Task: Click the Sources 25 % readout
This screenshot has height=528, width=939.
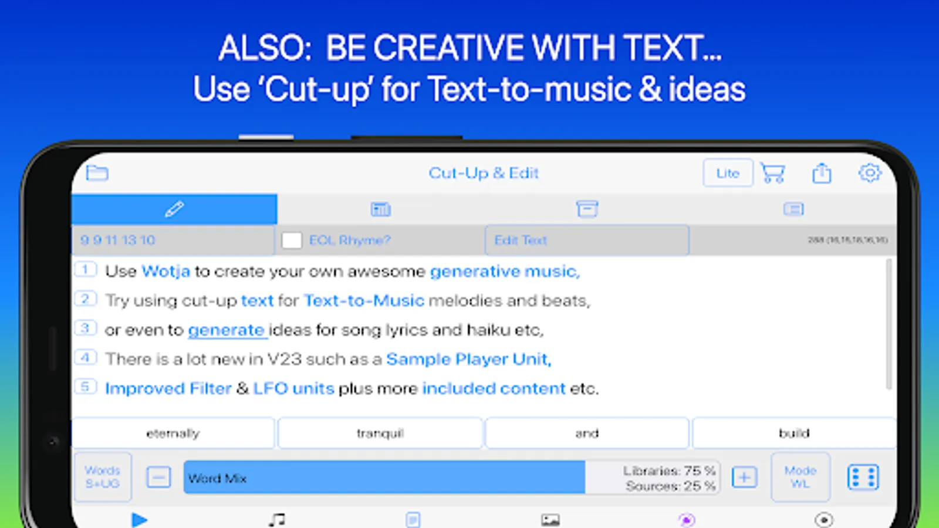Action: 671,486
